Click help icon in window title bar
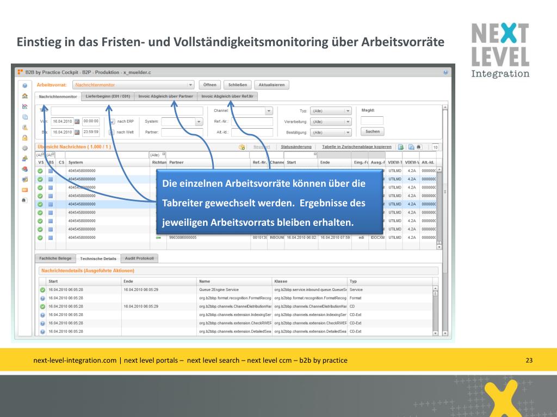The image size is (557, 417). 445,72
